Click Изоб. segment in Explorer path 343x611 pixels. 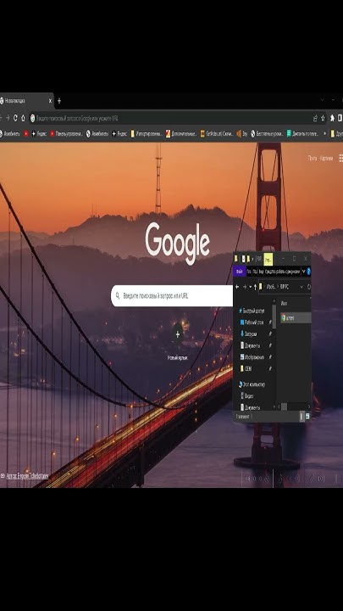[272, 287]
